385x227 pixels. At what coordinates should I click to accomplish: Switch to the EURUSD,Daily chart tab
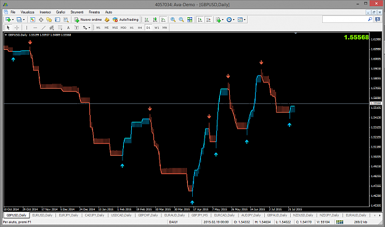[43, 215]
